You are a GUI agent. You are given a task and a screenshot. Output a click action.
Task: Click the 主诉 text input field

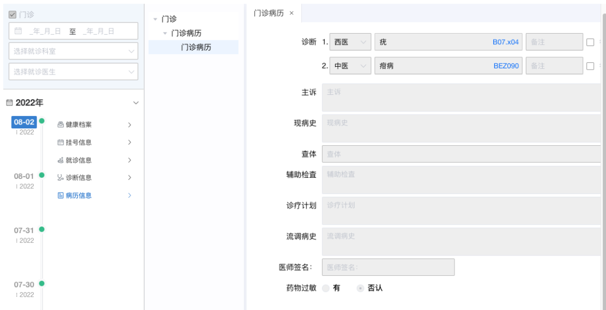tap(460, 98)
